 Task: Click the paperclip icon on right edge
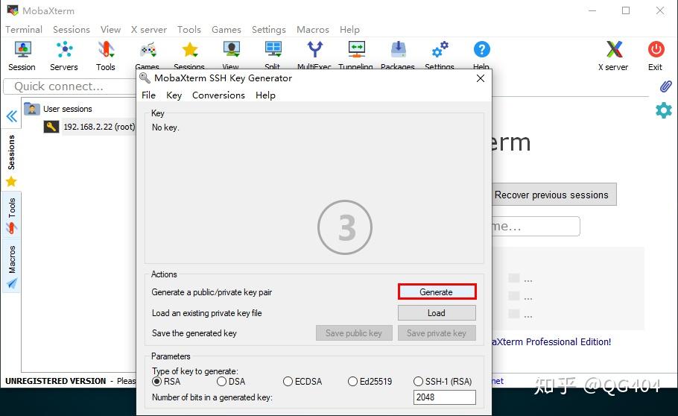pos(665,86)
